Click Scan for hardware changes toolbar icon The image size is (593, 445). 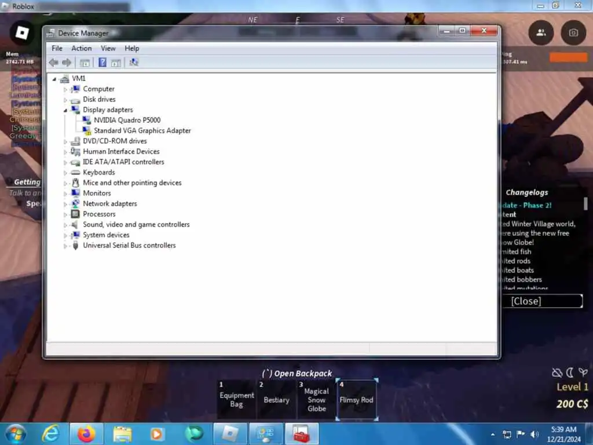[134, 63]
